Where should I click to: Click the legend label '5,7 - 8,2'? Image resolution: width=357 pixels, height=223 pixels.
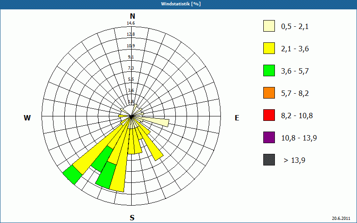point(295,94)
